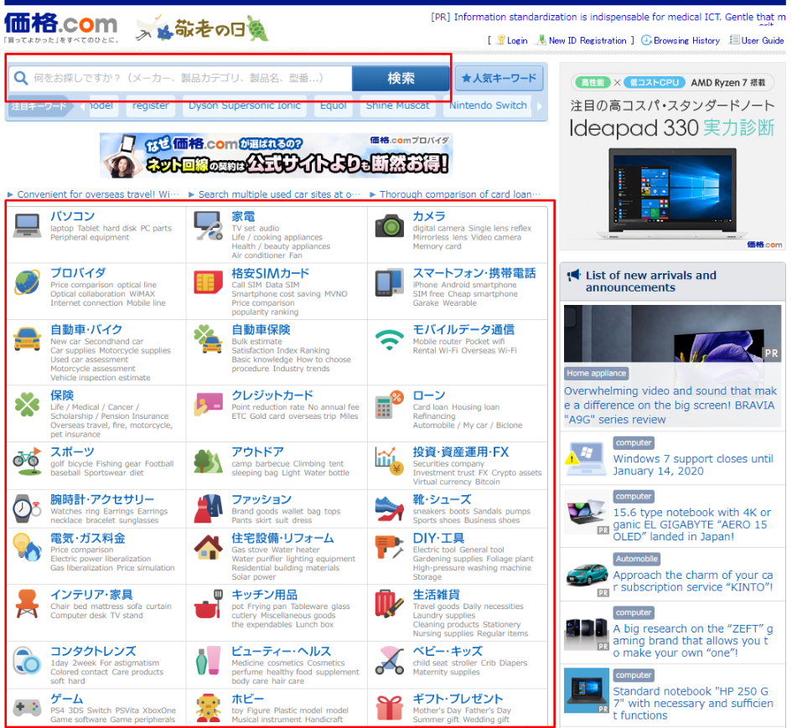Screen dimensions: 792x728
Task: Click the yellow car icon for 自動車・バイク
Action: pyautogui.click(x=28, y=338)
